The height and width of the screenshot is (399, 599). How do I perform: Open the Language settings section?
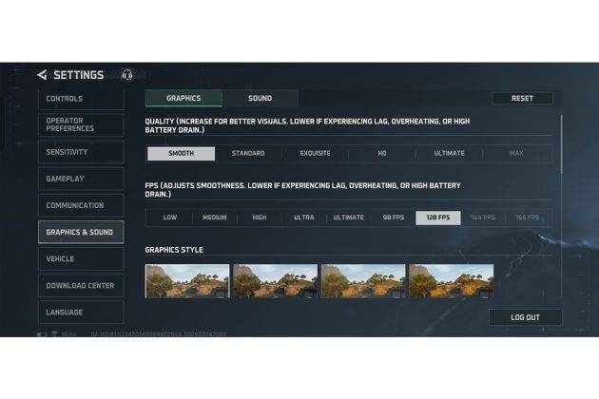click(81, 313)
